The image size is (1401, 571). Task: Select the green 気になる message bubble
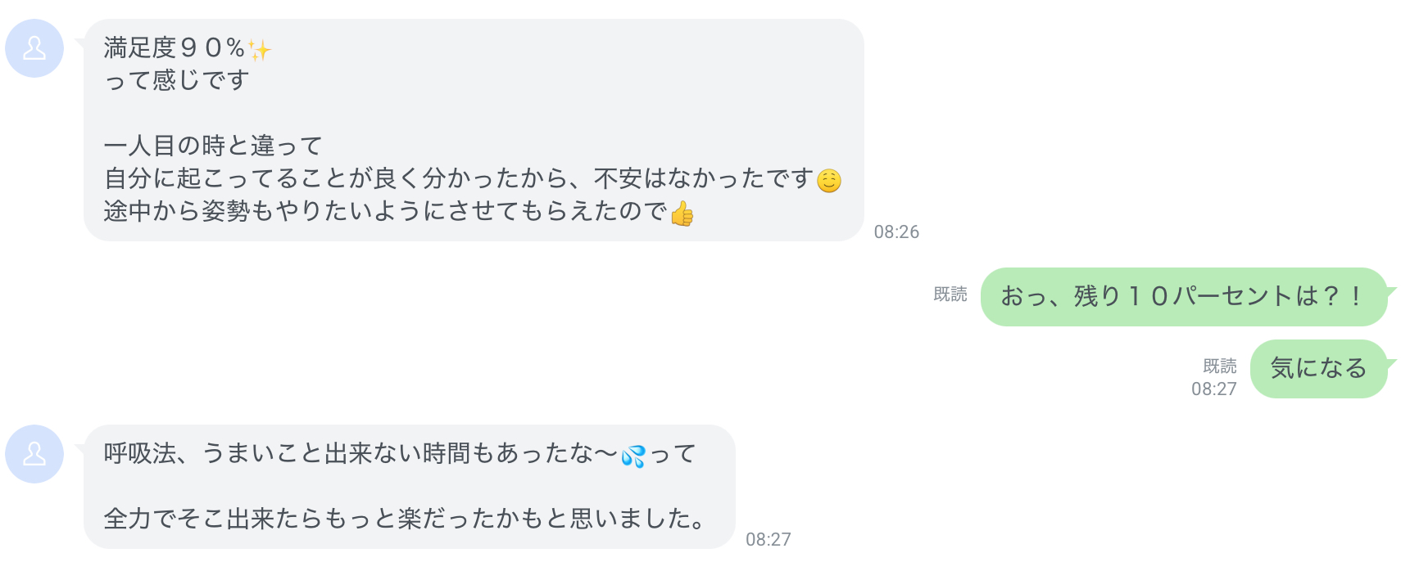(1317, 369)
